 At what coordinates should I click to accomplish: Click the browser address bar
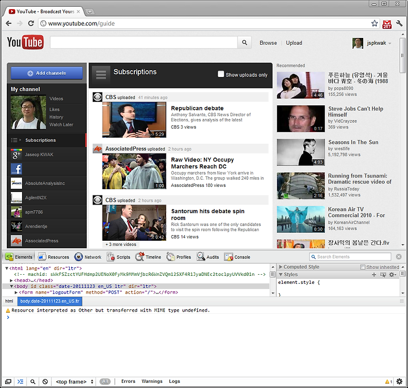click(x=208, y=23)
